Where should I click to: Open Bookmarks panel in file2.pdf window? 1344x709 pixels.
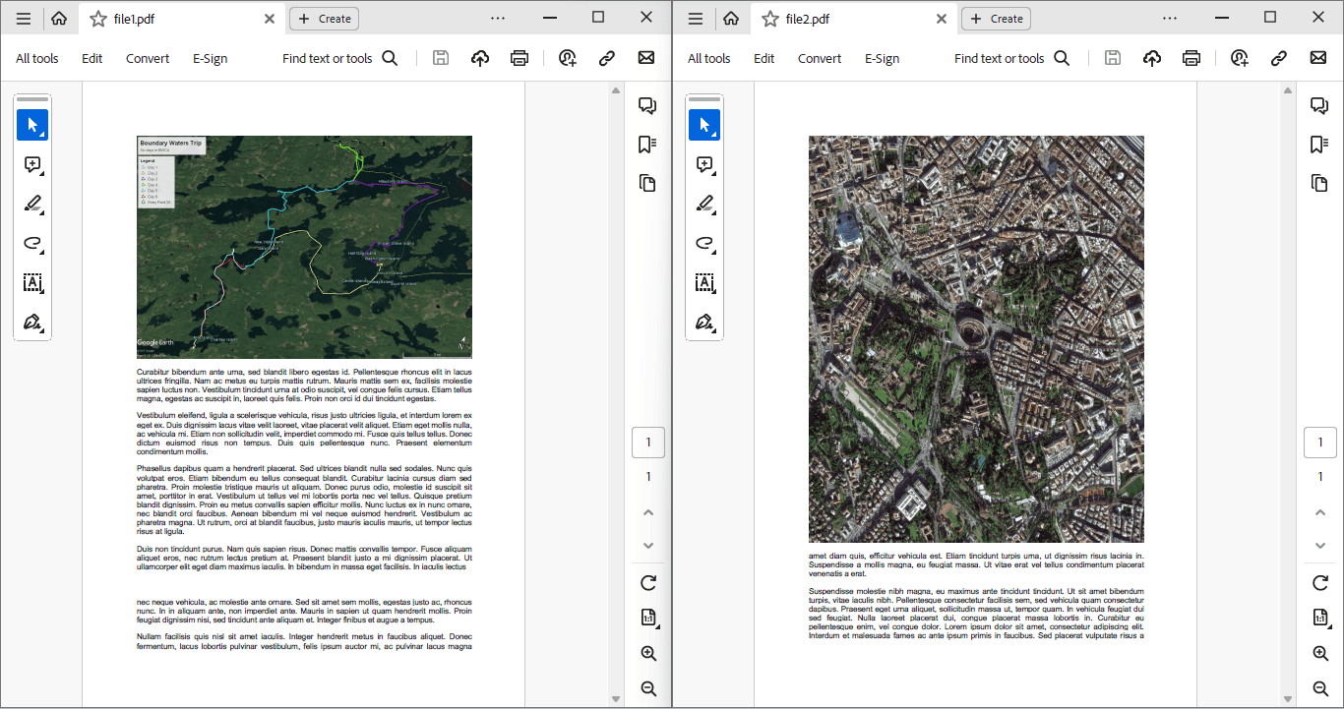point(1319,145)
